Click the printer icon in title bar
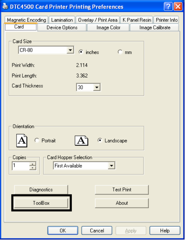The image size is (185, 240). 5,6
